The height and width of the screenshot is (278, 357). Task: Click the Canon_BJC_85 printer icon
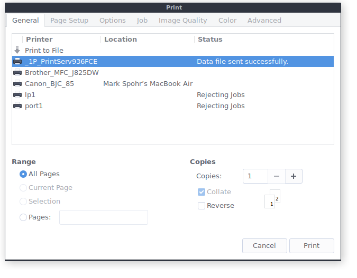[x=17, y=84]
